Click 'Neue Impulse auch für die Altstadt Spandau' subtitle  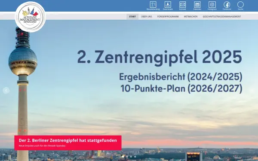(42, 146)
